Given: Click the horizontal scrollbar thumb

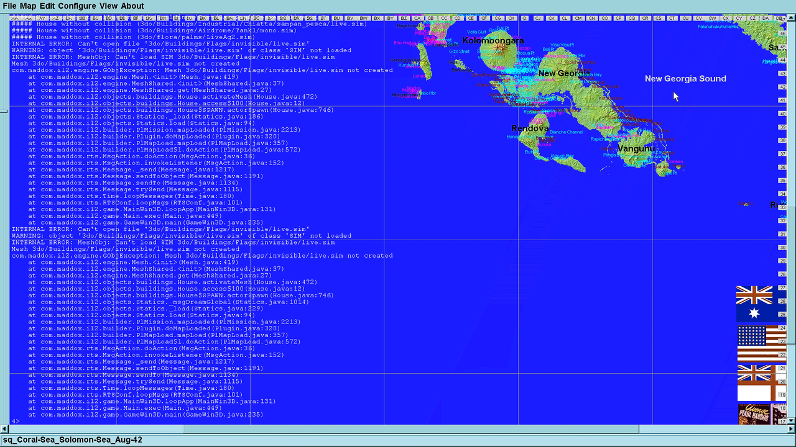Looking at the screenshot, I should [411, 429].
